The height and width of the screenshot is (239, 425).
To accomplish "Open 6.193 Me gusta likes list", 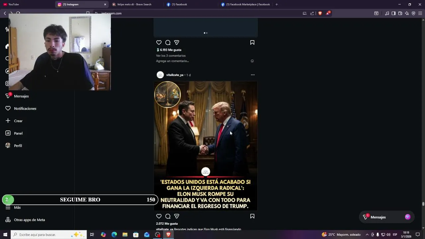I will pos(170,50).
